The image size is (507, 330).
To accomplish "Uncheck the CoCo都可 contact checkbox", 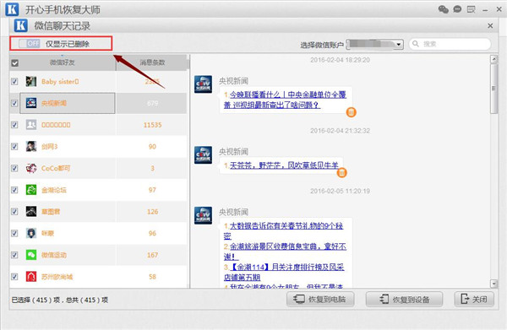I will [x=14, y=168].
